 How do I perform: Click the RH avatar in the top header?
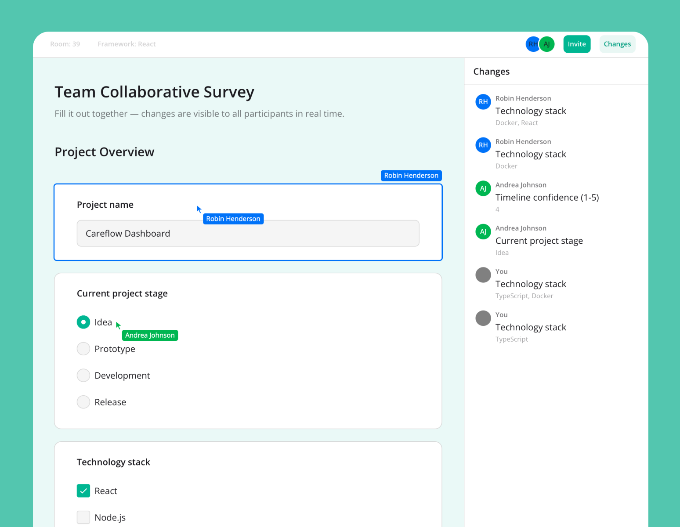[x=532, y=44]
